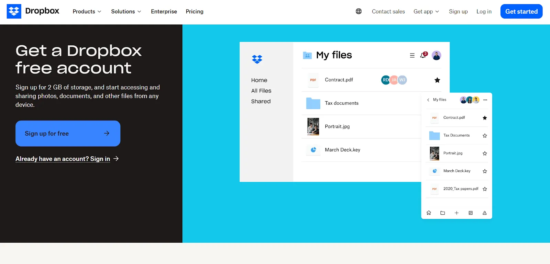
Task: Tap the home icon in mobile bottom bar
Action: click(x=429, y=213)
